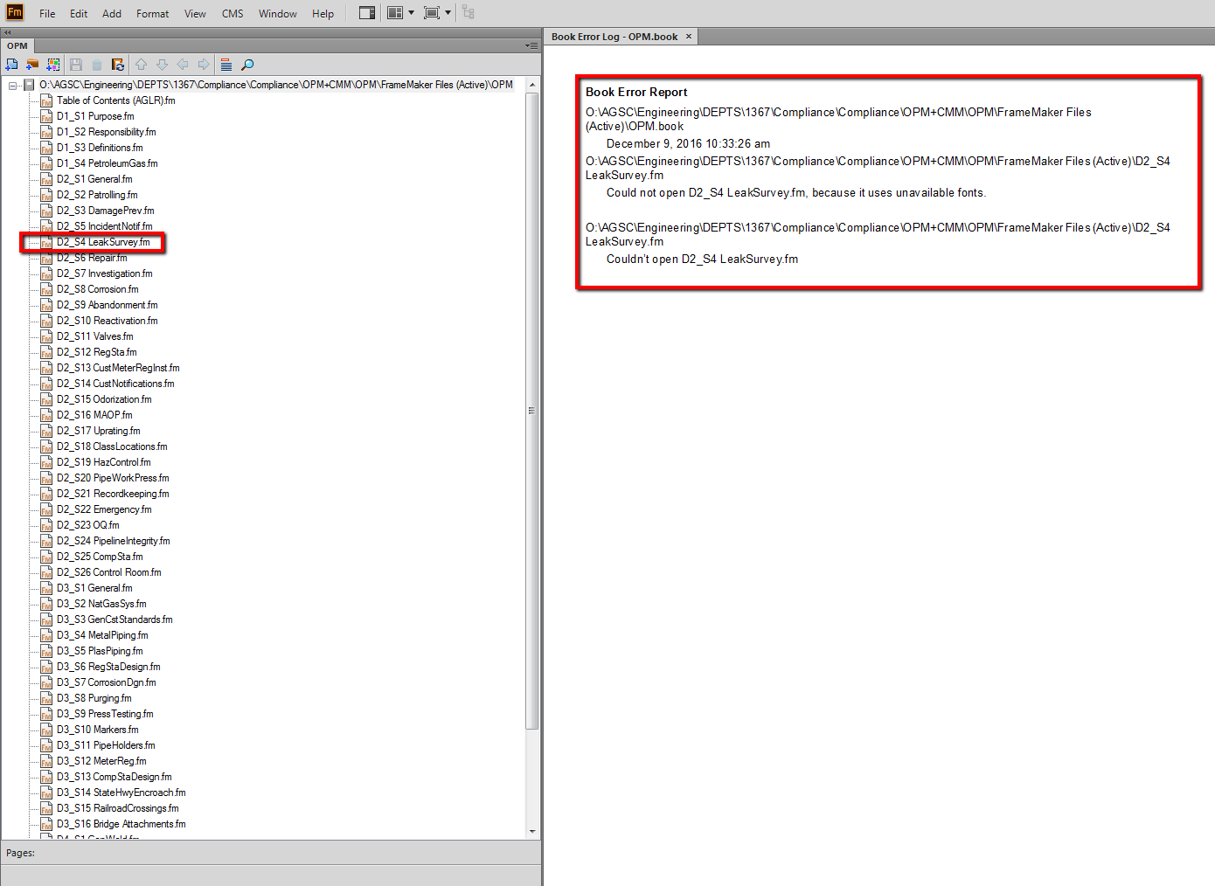The width and height of the screenshot is (1215, 886).
Task: Open the Help menu
Action: (x=323, y=14)
